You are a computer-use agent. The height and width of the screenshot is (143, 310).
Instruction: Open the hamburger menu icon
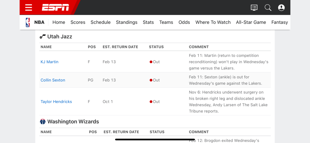click(x=28, y=7)
